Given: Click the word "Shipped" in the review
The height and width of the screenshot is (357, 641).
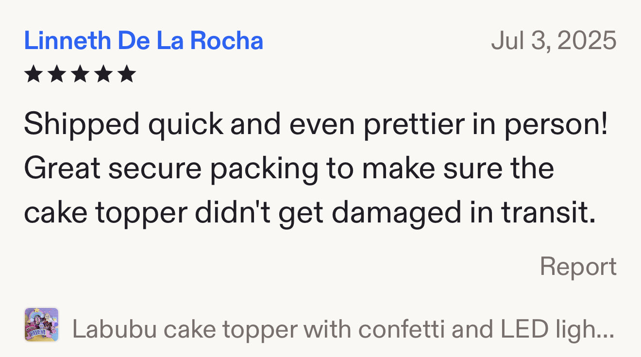Looking at the screenshot, I should tap(82, 125).
